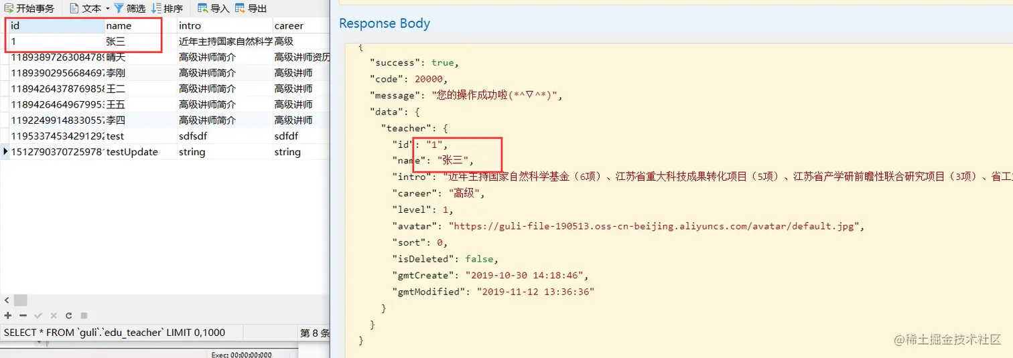Select the name cell 李刚
Viewport: 1013px width, 358px height.
pos(140,73)
